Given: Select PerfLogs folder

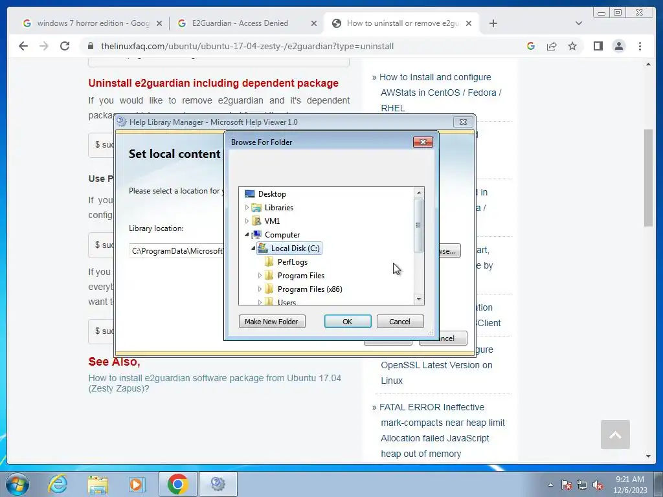Looking at the screenshot, I should point(292,262).
